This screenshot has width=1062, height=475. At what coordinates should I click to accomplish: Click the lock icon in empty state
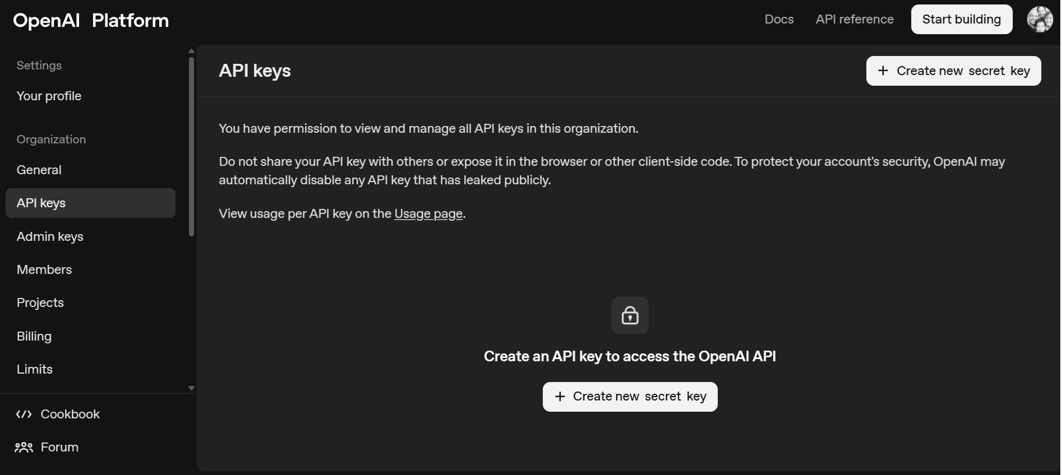[x=630, y=315]
